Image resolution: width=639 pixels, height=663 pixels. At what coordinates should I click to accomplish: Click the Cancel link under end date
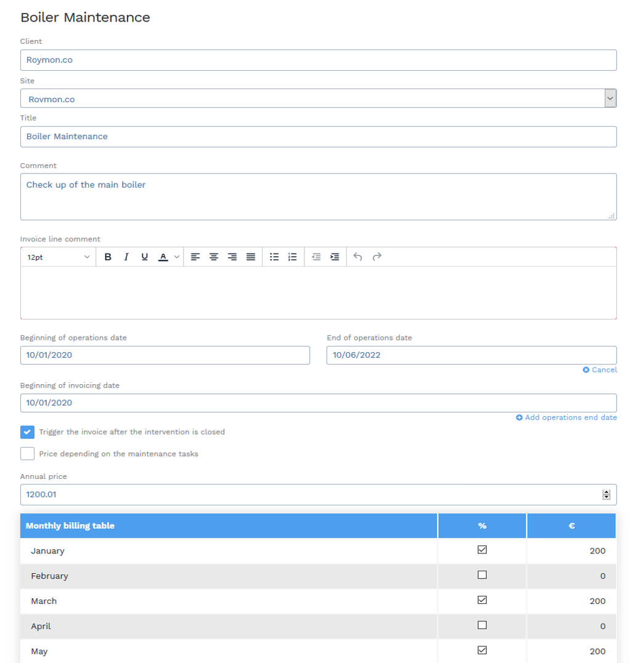click(600, 370)
